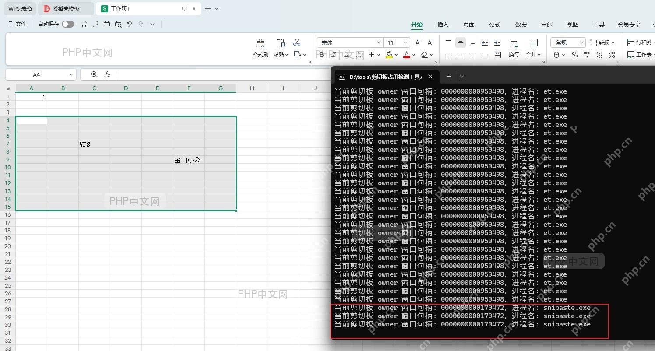Select column header H

point(252,88)
